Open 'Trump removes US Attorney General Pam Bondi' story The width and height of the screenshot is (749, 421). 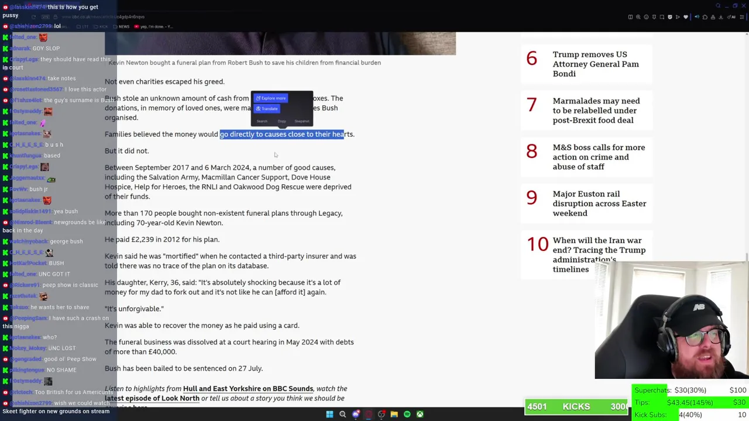(x=596, y=64)
